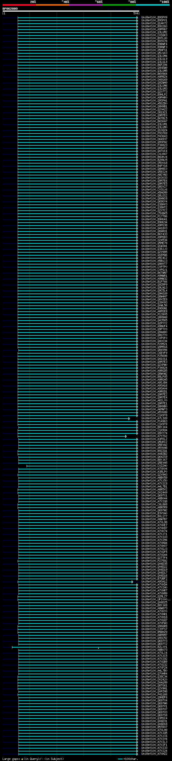Click hit label UniRef100_Q41803
The image size is (172, 761).
[154, 228]
